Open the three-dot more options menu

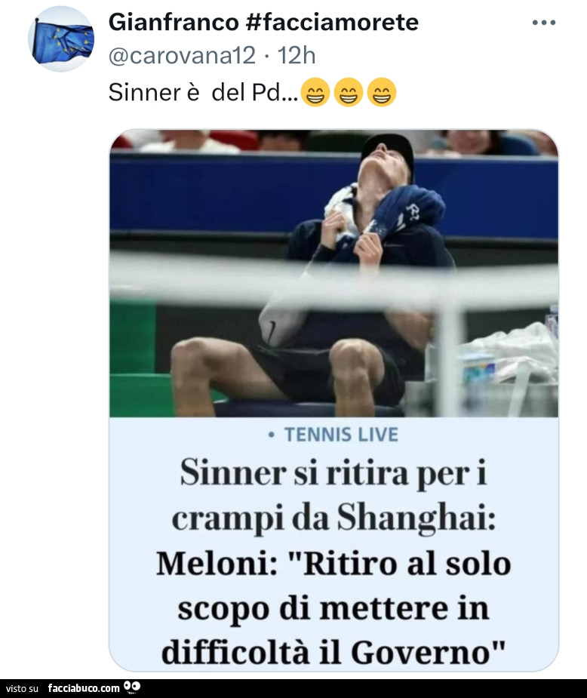click(x=544, y=22)
